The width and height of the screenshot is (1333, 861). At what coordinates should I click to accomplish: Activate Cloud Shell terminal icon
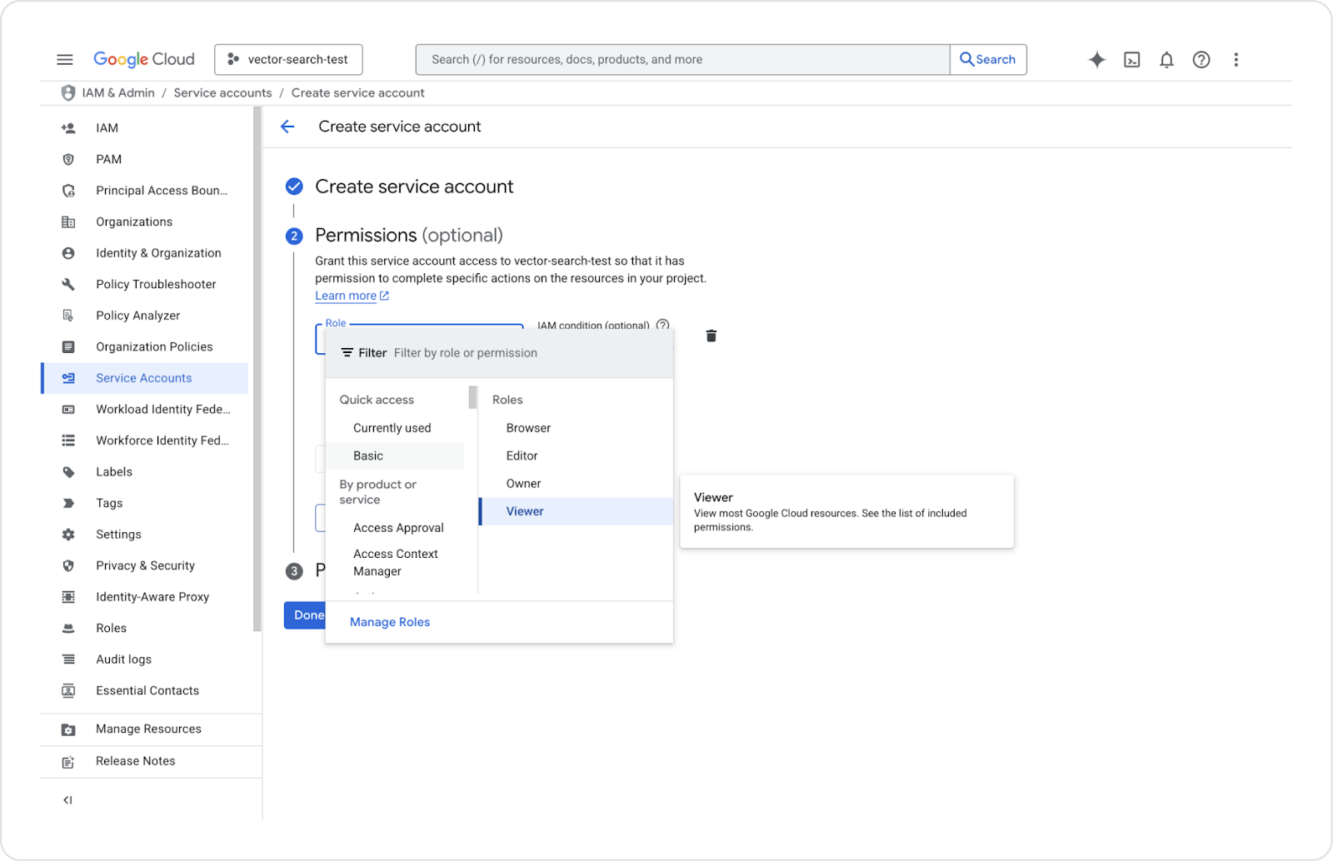pyautogui.click(x=1131, y=59)
